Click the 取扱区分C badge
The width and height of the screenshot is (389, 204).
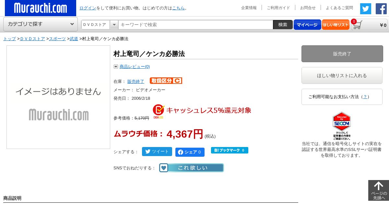click(x=166, y=81)
